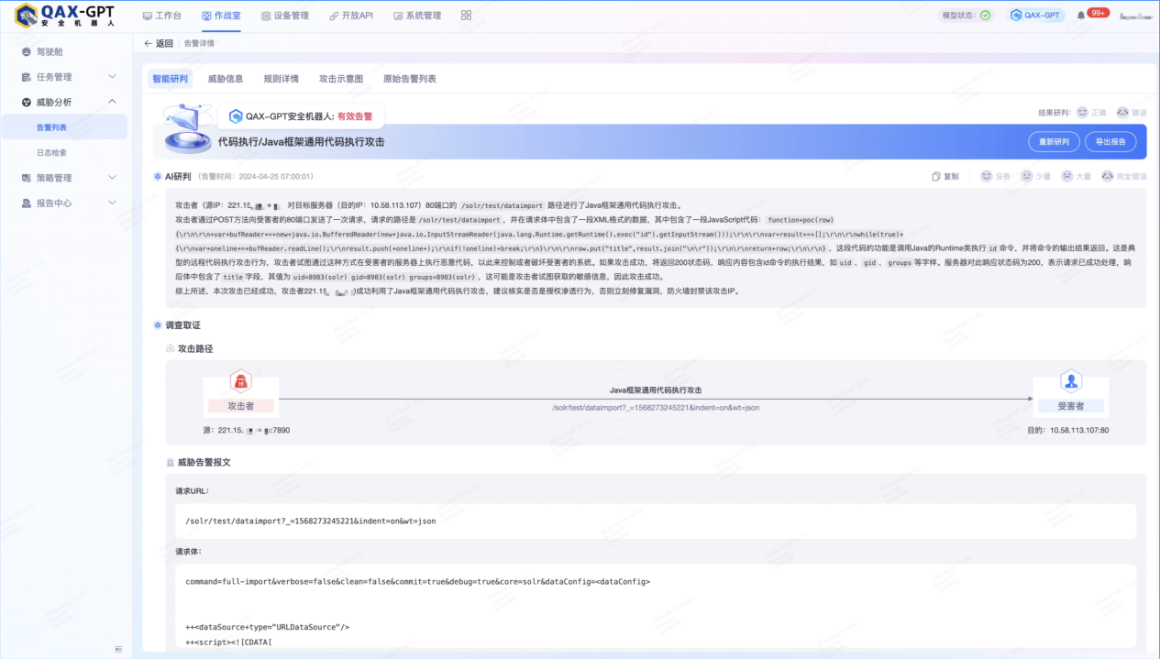Open the 系统管理 top menu
This screenshot has height=659, width=1160.
pyautogui.click(x=417, y=16)
